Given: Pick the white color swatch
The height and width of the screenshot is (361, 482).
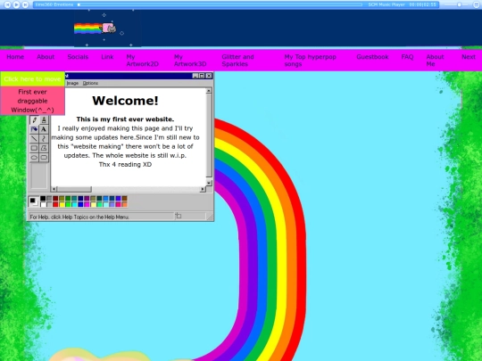Looking at the screenshot, I should click(43, 204).
